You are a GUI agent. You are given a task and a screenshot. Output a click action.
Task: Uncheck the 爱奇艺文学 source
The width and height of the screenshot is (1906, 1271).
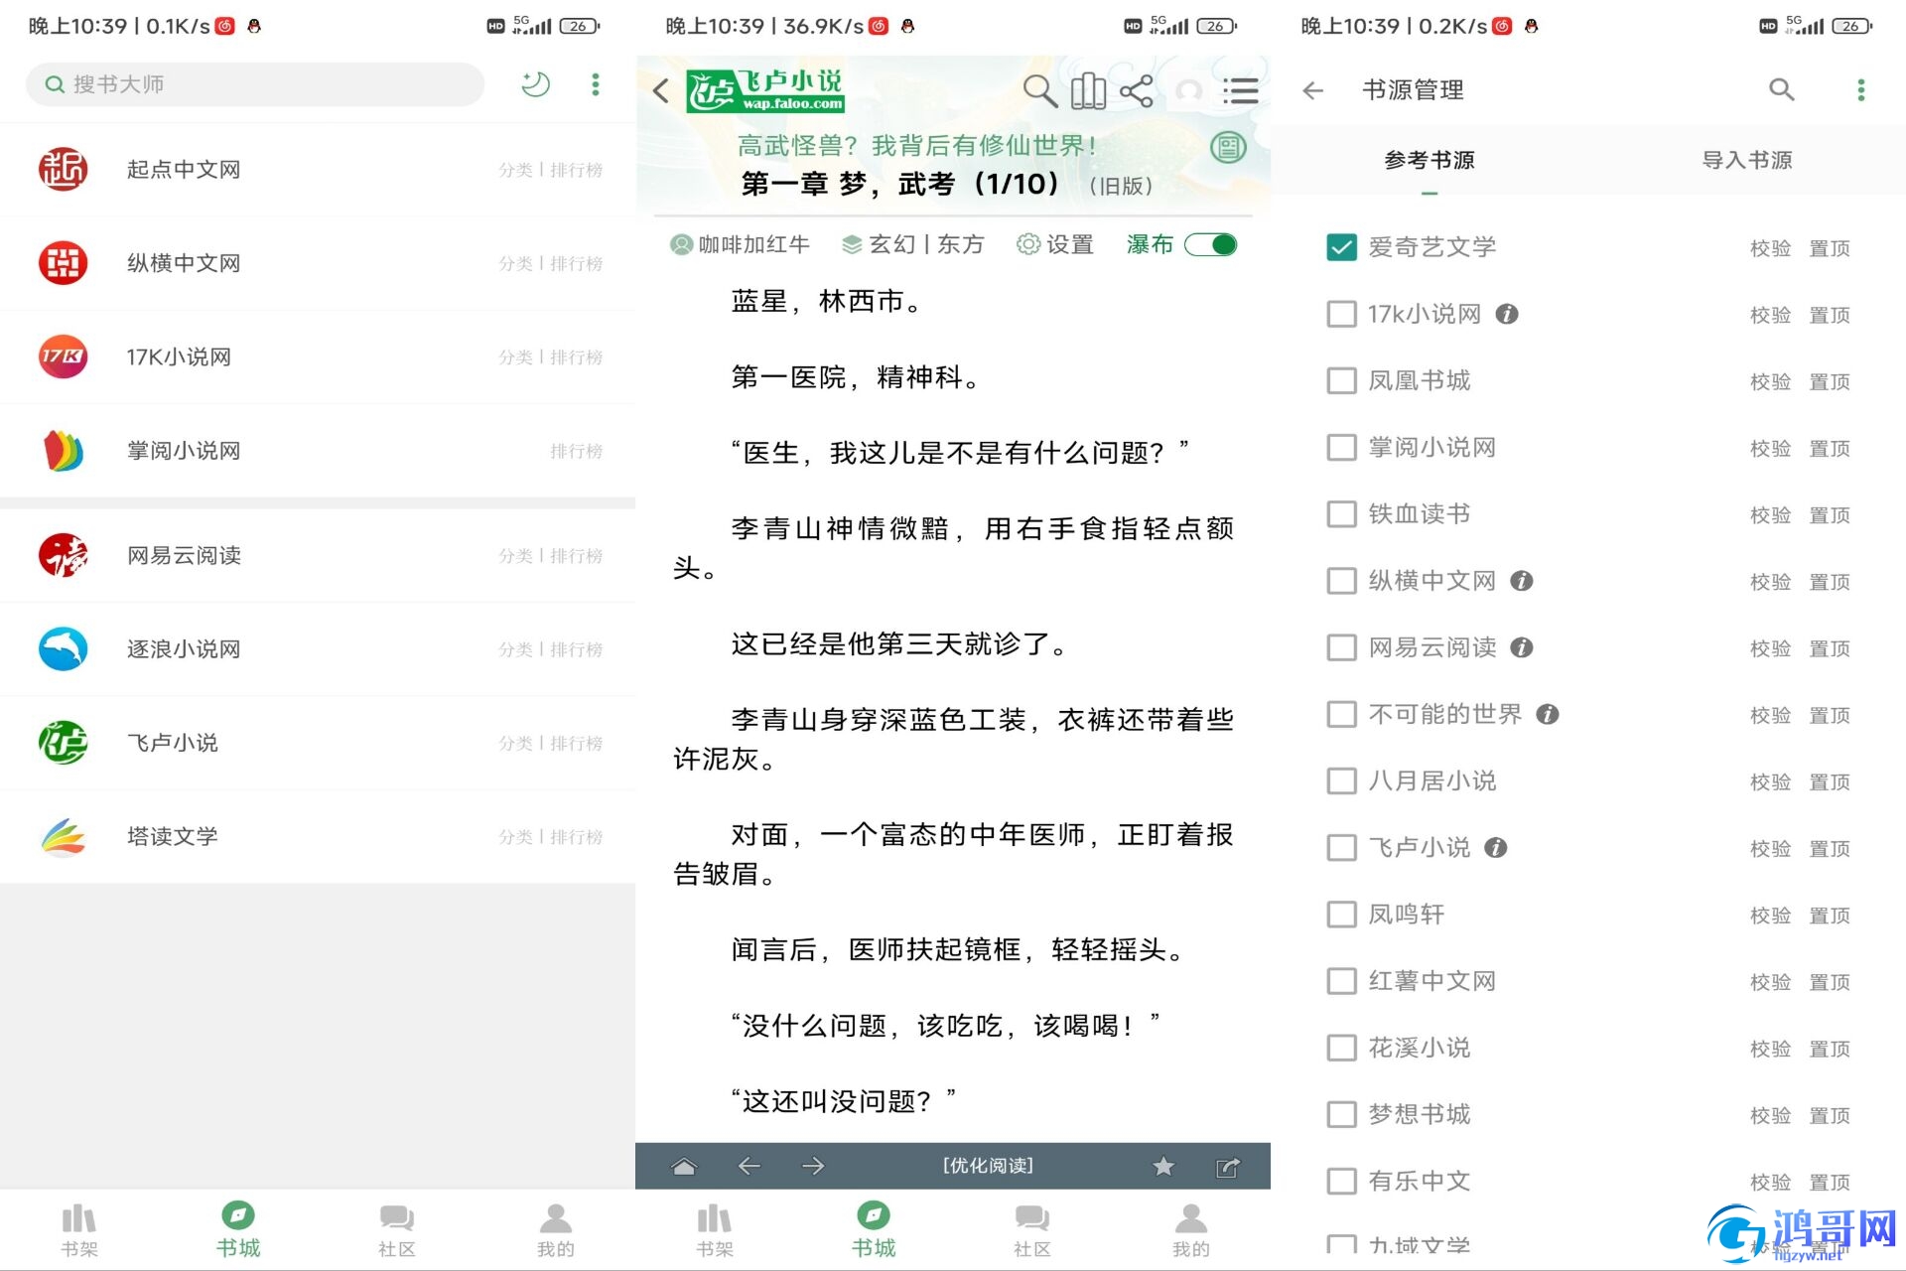(1341, 247)
